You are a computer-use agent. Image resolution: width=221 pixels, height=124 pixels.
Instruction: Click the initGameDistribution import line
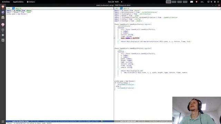pyautogui.click(x=146, y=18)
